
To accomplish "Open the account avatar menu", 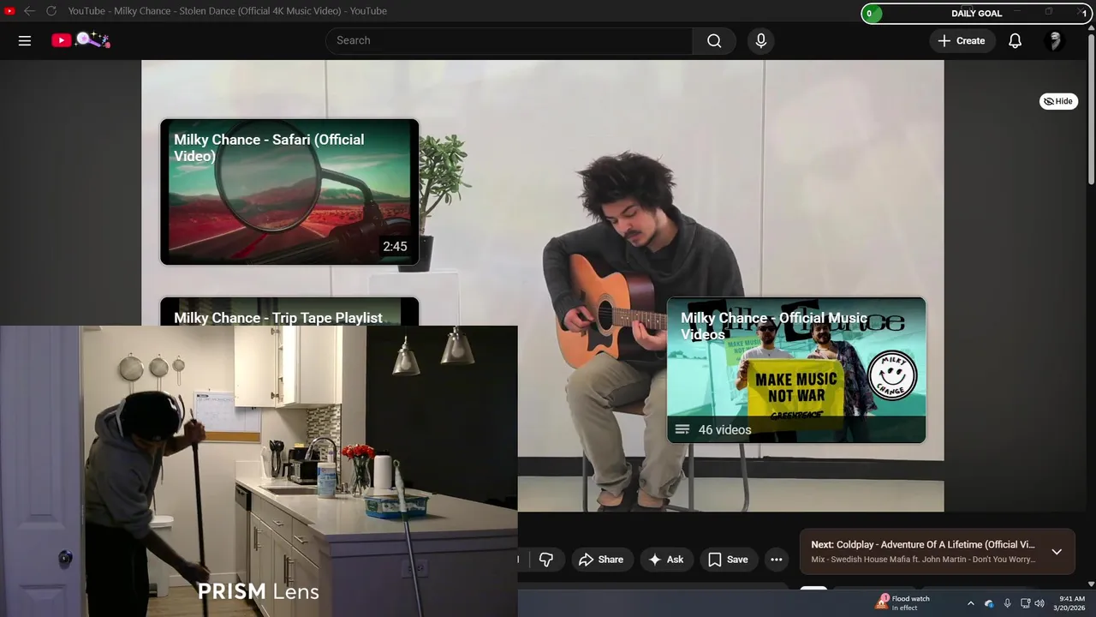I will click(x=1055, y=40).
